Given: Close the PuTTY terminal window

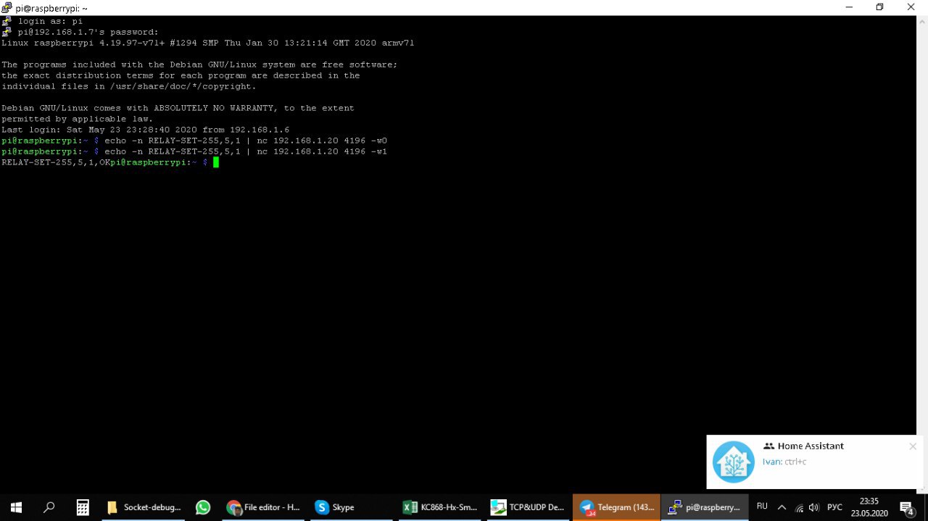Looking at the screenshot, I should point(911,7).
